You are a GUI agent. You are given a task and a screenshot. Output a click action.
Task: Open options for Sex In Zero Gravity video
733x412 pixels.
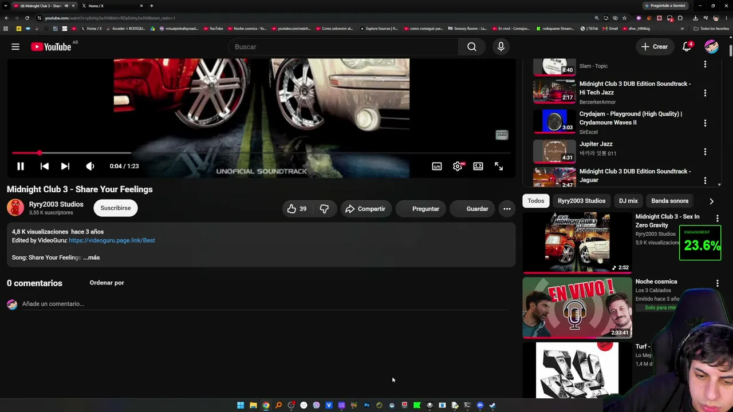coord(717,218)
